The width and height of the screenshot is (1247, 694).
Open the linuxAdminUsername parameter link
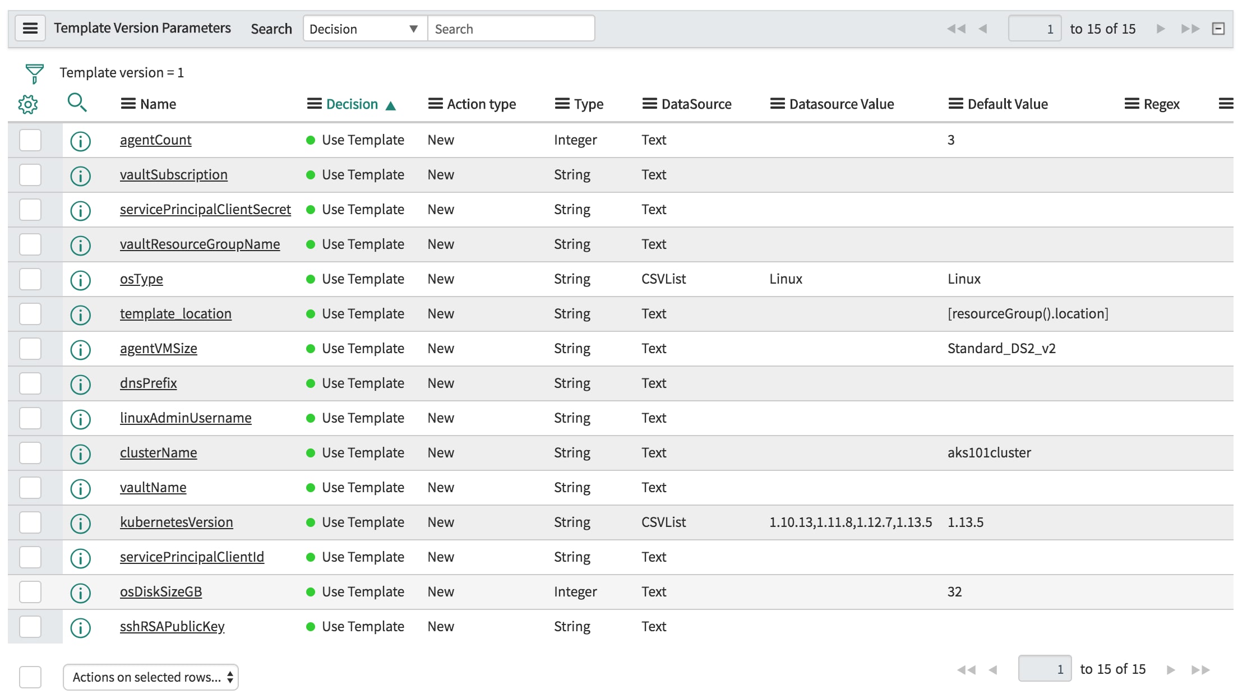186,418
